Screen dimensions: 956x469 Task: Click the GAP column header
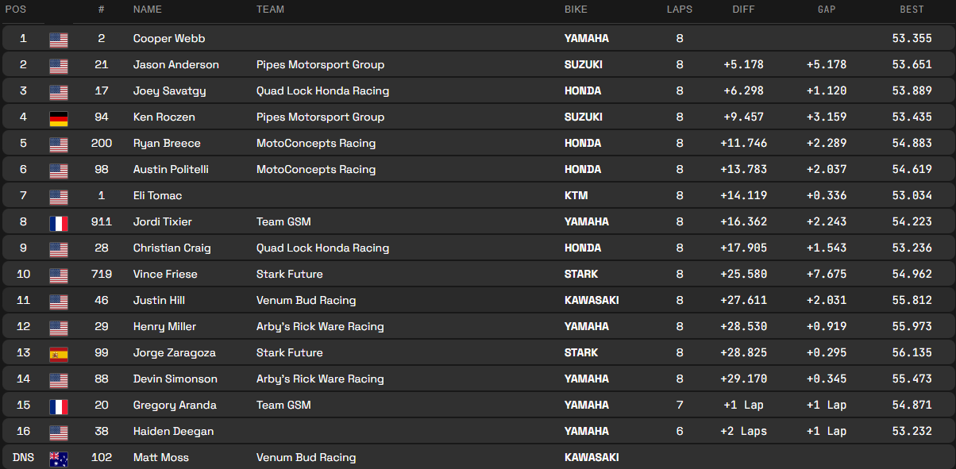tap(827, 10)
